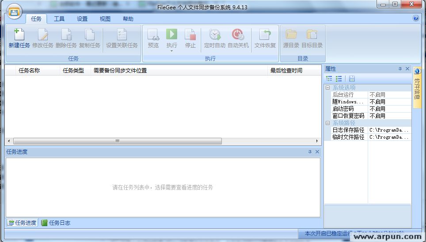Image resolution: width=426 pixels, height=242 pixels.
Task: Click the 自动关机 auto shutdown icon
Action: pyautogui.click(x=238, y=35)
